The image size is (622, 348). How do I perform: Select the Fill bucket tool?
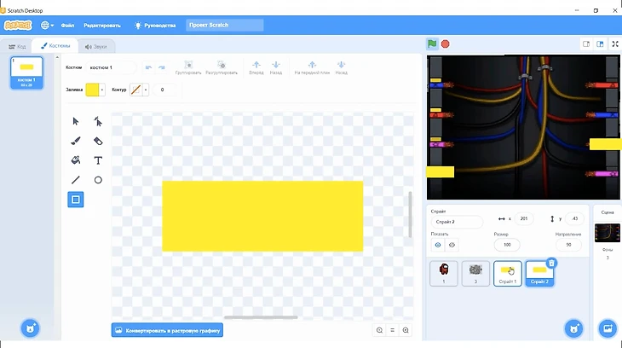tap(76, 160)
